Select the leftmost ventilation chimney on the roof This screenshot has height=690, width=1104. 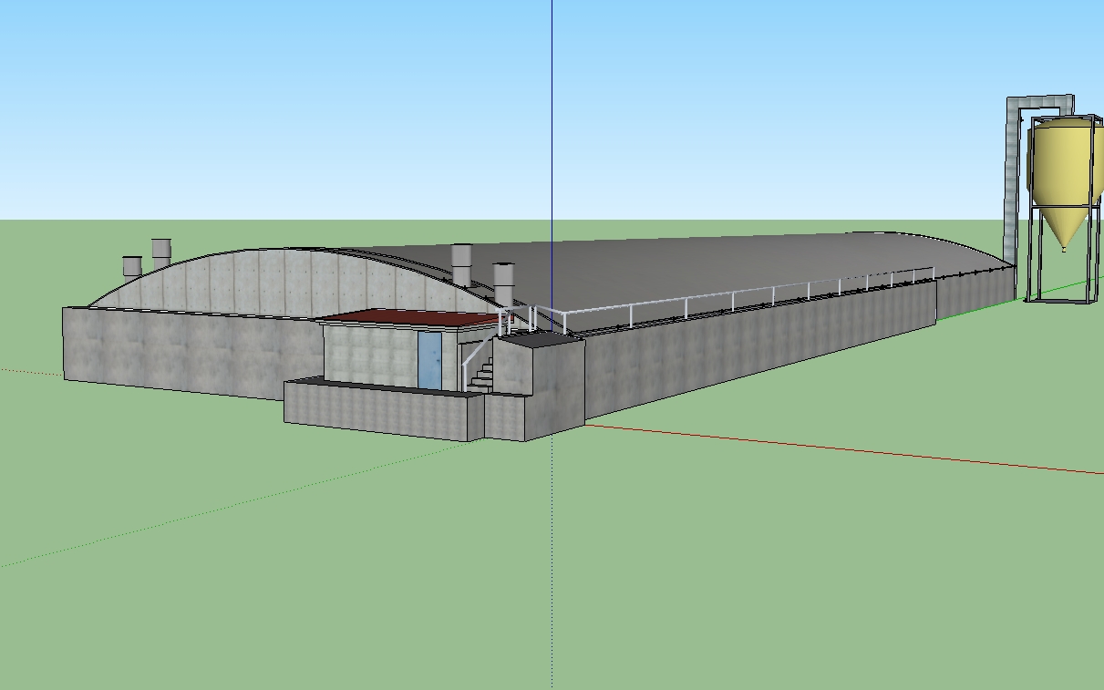132,267
